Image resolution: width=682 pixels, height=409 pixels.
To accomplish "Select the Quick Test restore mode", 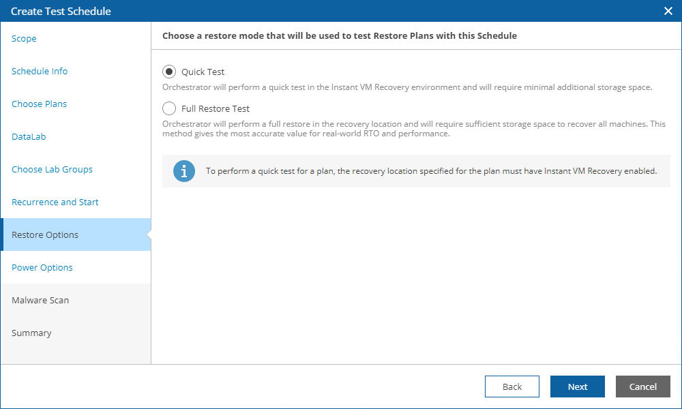I will 168,71.
